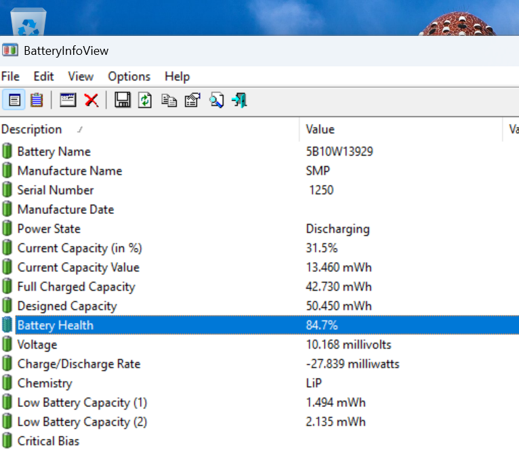Click the battery icon beside Designed Capacity
The height and width of the screenshot is (449, 519).
pyautogui.click(x=7, y=305)
